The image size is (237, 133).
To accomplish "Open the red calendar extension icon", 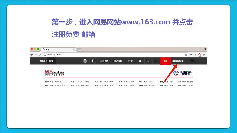I will click(200, 55).
